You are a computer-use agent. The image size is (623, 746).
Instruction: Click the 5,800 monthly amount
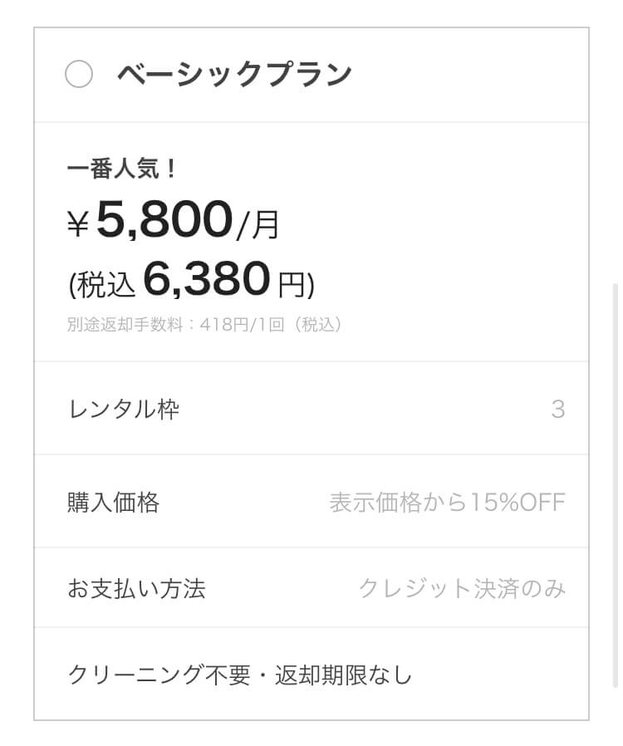click(x=165, y=219)
